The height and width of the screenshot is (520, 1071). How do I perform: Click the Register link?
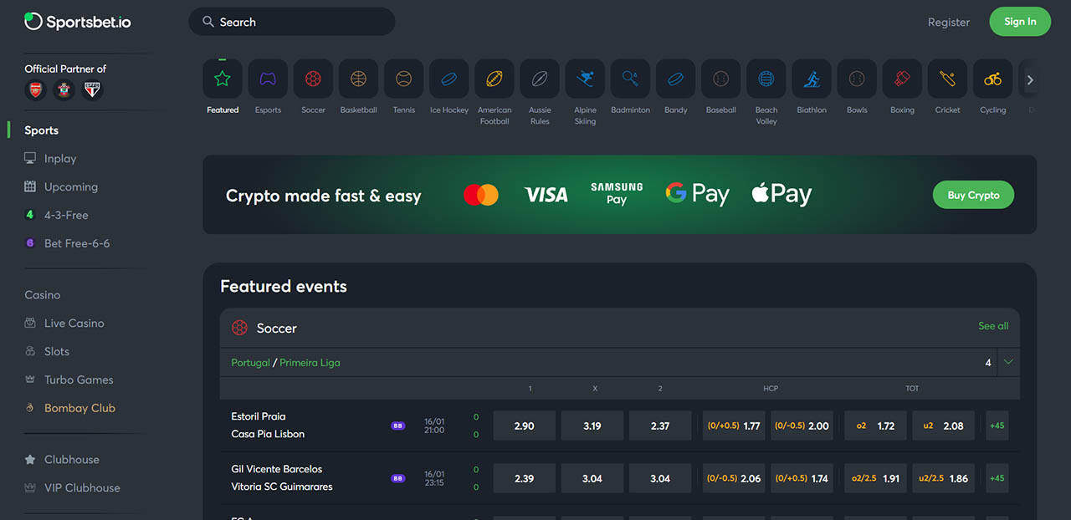pos(949,23)
